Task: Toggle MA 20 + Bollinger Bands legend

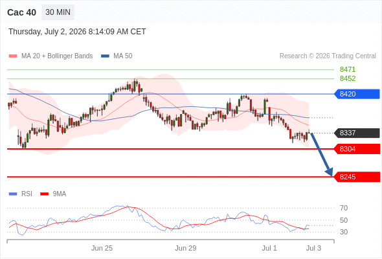Action: tap(51, 56)
